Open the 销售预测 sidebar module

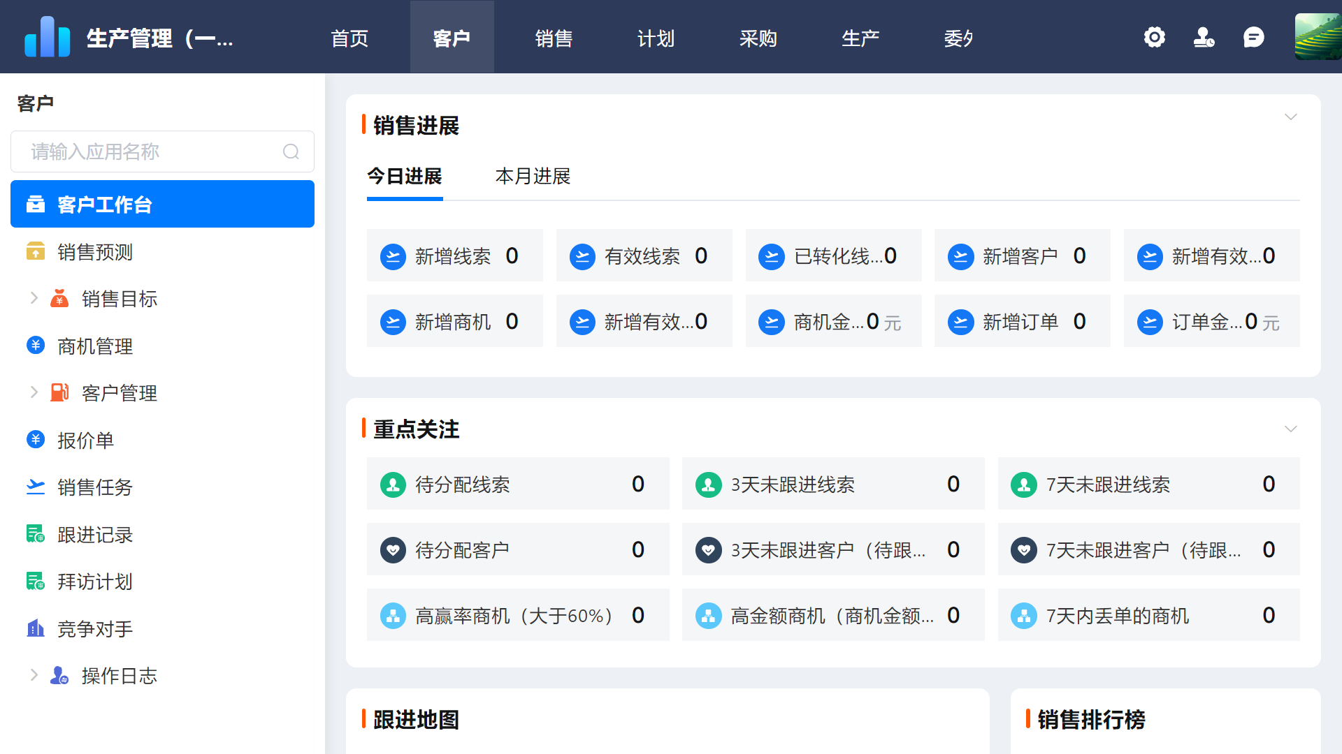click(x=96, y=252)
